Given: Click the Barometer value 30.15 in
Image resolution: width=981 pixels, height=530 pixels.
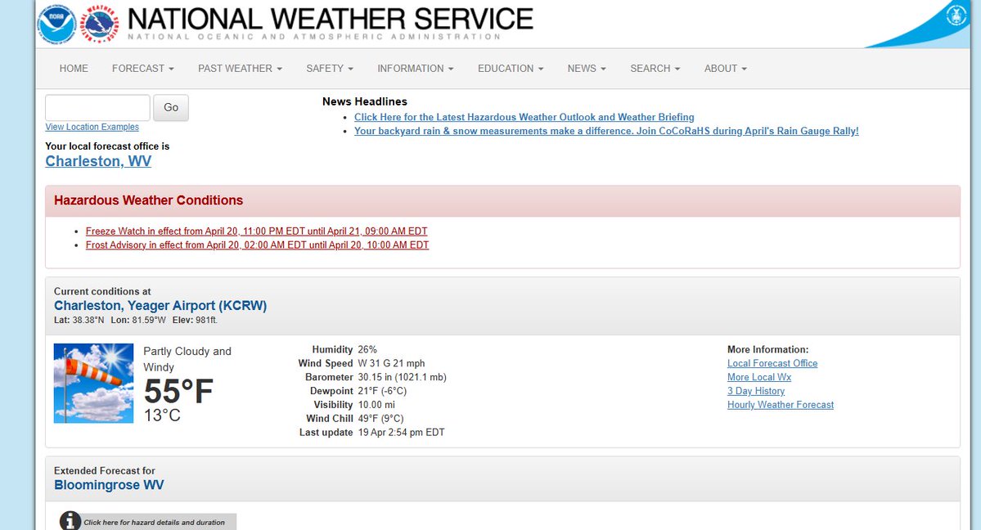Looking at the screenshot, I should pos(403,377).
